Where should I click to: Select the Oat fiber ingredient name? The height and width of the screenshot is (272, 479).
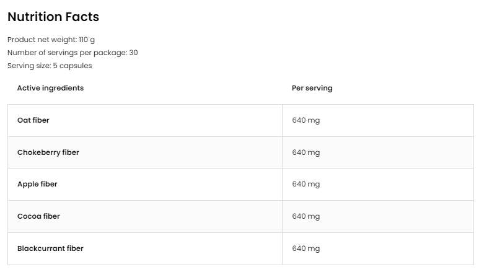[33, 120]
